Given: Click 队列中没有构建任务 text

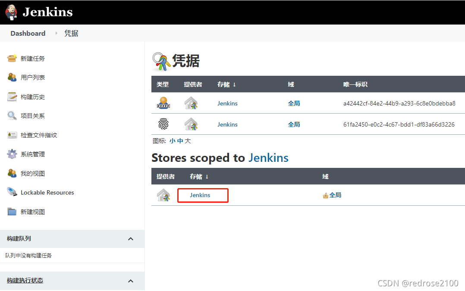Looking at the screenshot, I should [x=28, y=255].
